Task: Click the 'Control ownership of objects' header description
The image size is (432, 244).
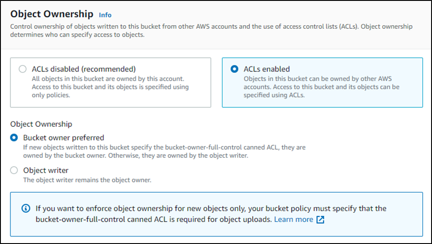Action: tap(211, 30)
